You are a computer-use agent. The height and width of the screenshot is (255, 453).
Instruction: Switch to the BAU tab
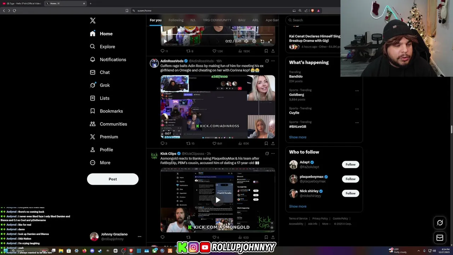tap(242, 20)
